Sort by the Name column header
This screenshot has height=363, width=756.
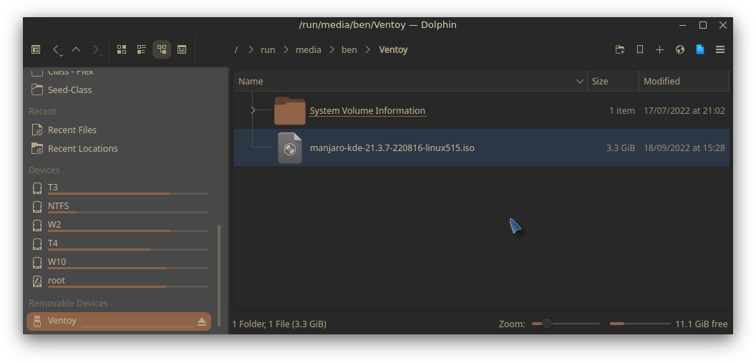[411, 82]
